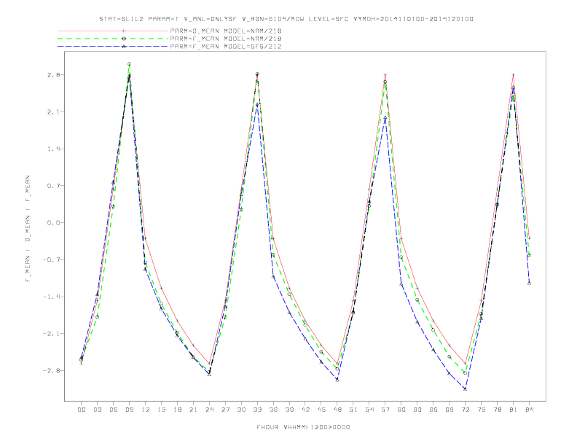Click x-axis tick label 12

(146, 410)
